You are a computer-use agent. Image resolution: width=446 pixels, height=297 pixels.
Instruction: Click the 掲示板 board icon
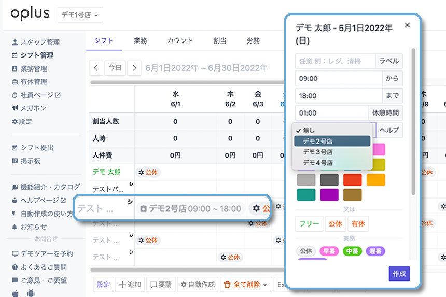click(x=15, y=161)
